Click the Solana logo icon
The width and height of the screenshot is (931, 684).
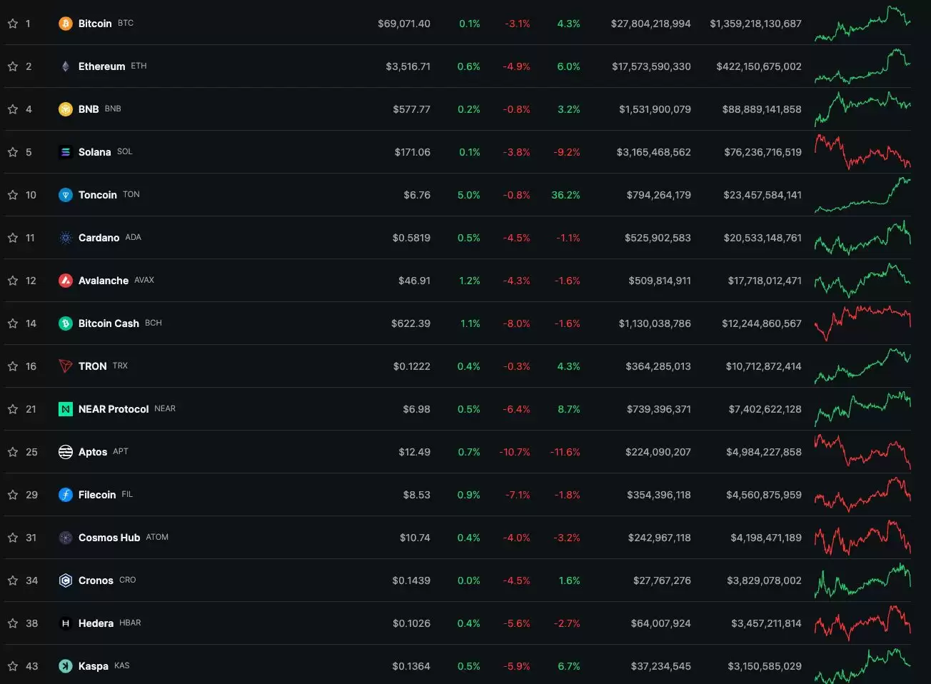coord(66,152)
